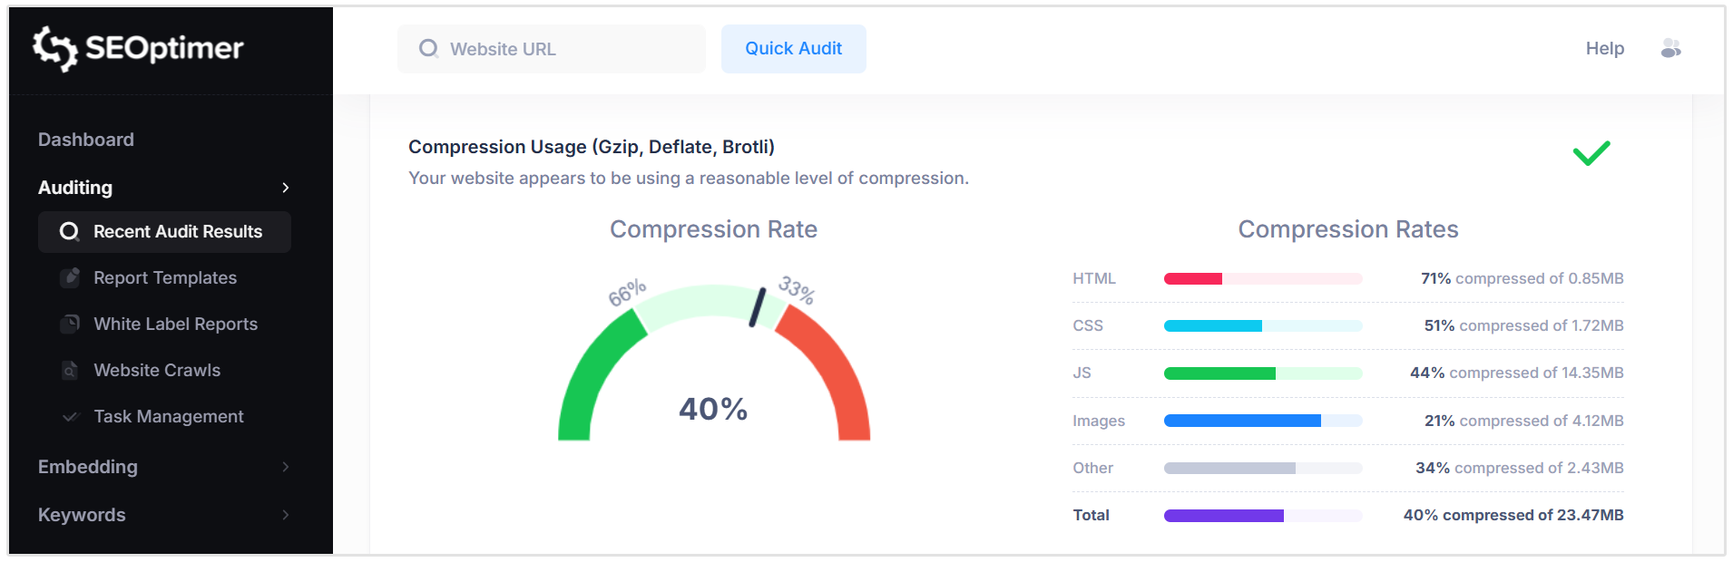Image resolution: width=1733 pixels, height=562 pixels.
Task: Select Recent Audit Results in the sidebar
Action: (176, 232)
